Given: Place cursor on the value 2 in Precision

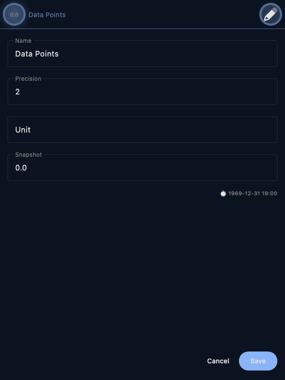Looking at the screenshot, I should [x=18, y=92].
